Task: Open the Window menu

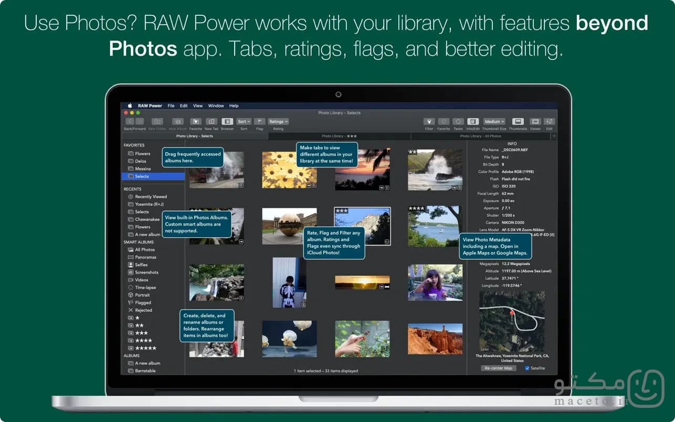Action: 216,105
